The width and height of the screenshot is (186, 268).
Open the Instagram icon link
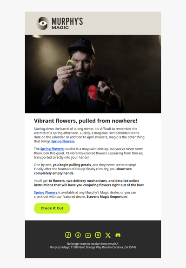coord(98,235)
